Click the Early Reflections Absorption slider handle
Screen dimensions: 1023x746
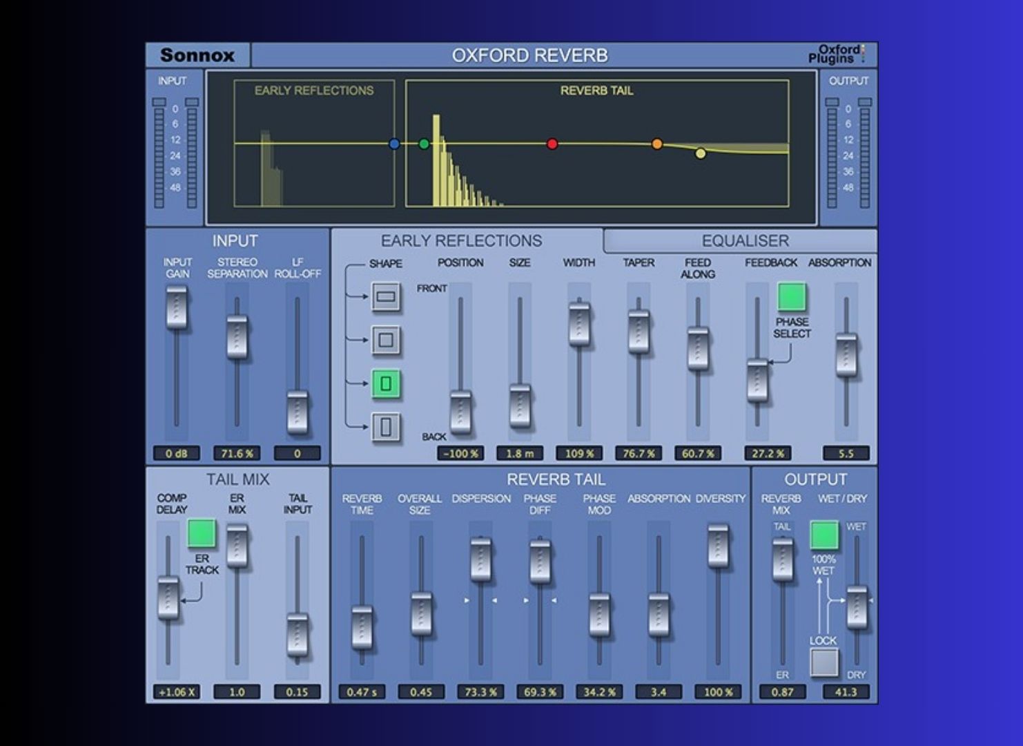(x=846, y=355)
